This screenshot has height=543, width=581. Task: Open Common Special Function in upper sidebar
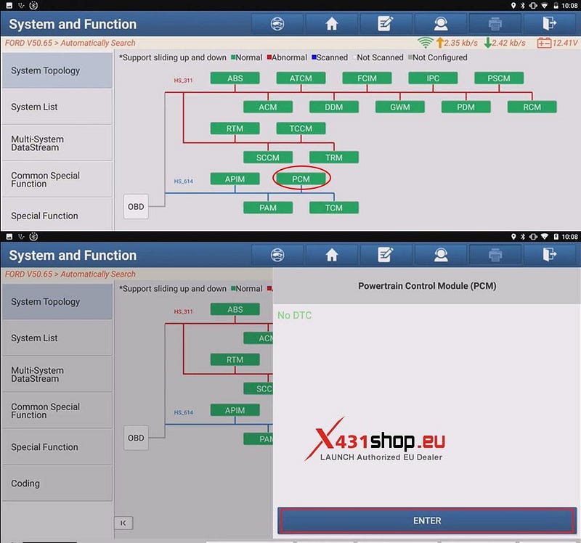pyautogui.click(x=57, y=179)
